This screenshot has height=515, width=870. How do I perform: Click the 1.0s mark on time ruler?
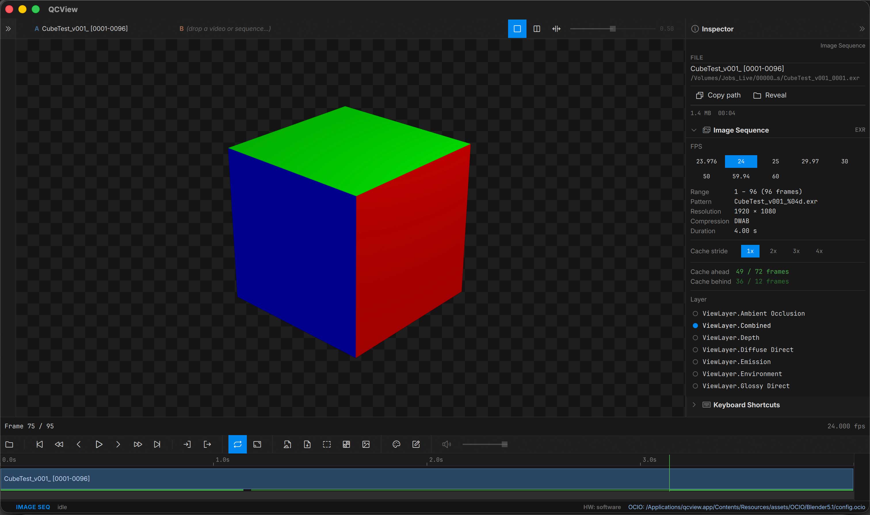(x=222, y=460)
